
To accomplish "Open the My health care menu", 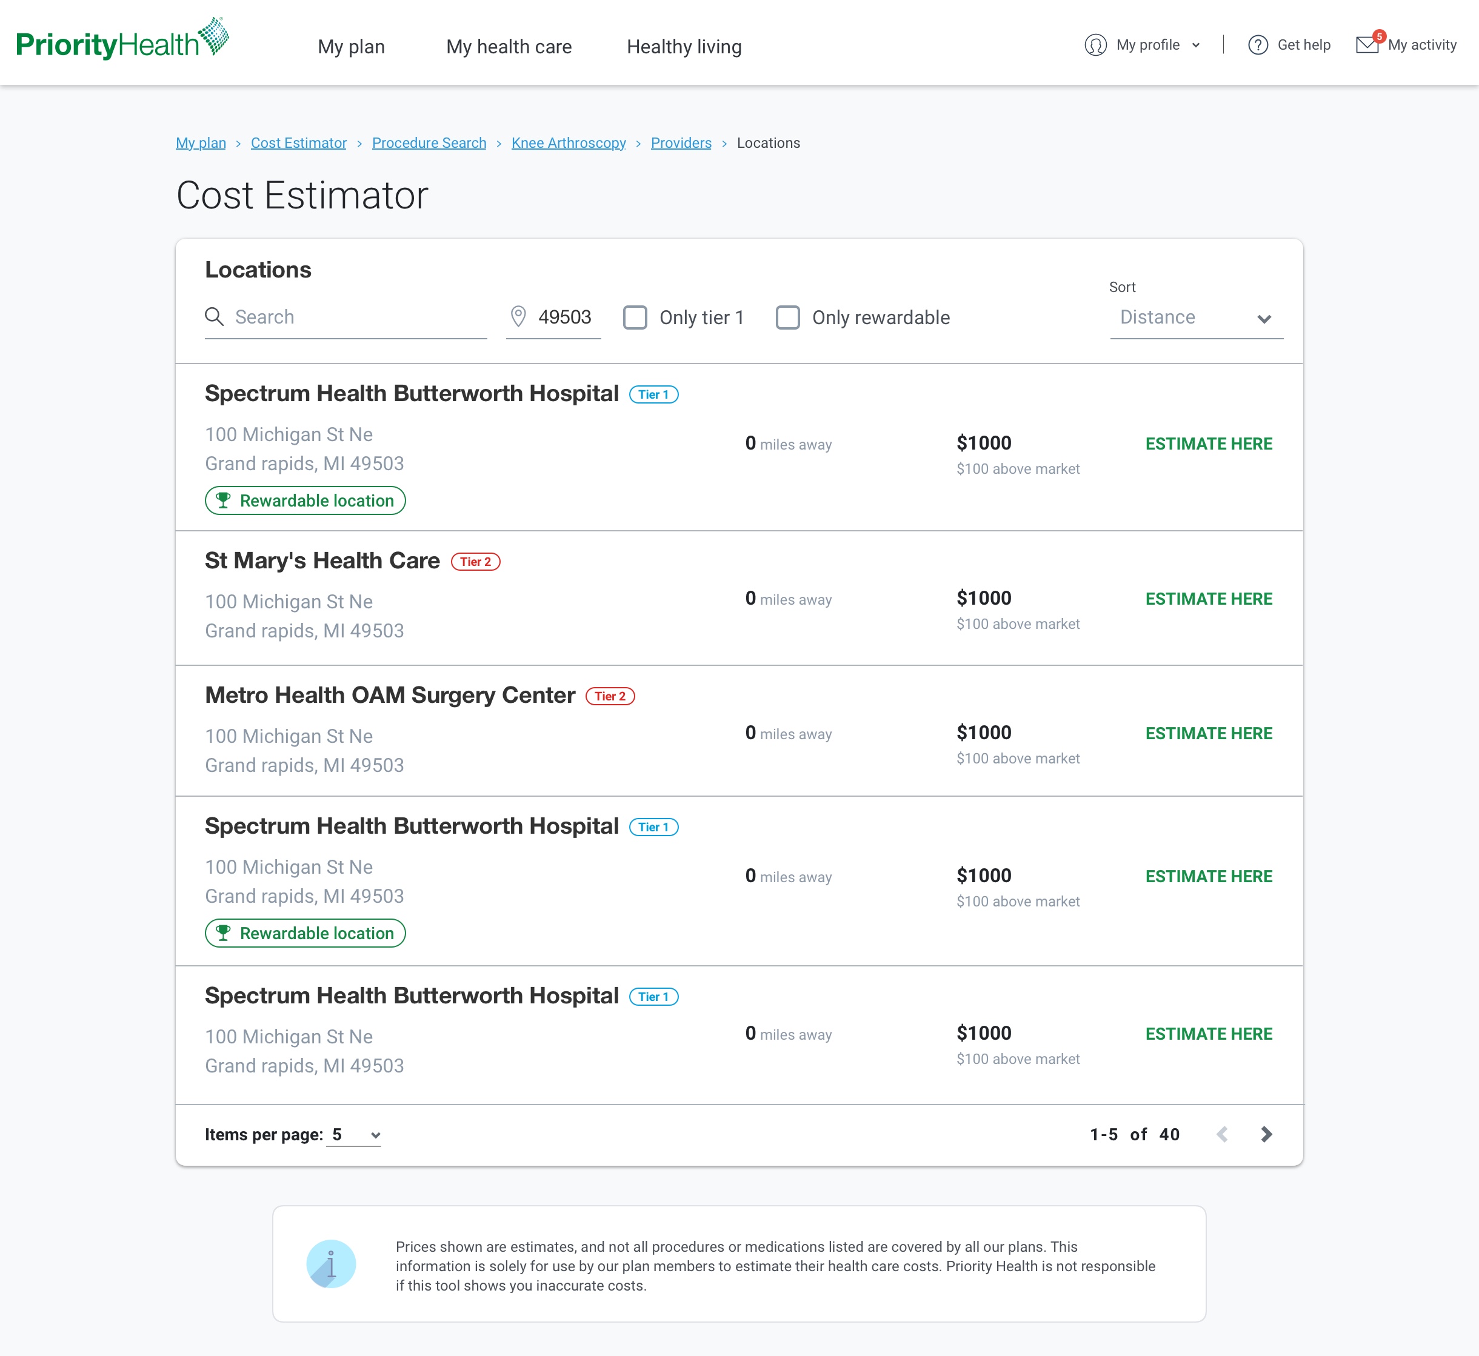I will 509,46.
